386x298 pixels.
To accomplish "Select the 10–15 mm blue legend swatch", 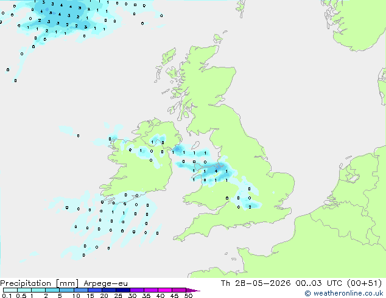I will pyautogui.click(x=81, y=290).
